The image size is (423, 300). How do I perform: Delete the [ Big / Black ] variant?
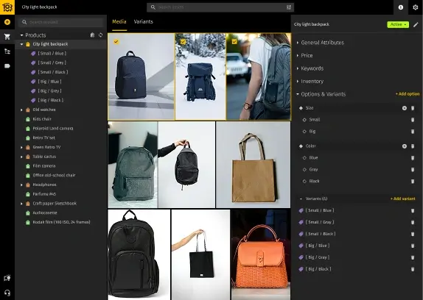[x=413, y=269]
